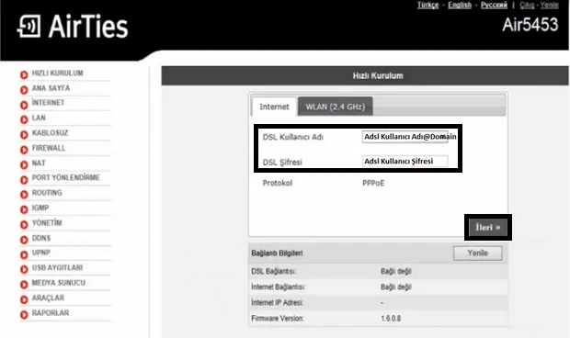Image resolution: width=570 pixels, height=338 pixels.
Task: Open HIZLI KURULUM menu entry
Action: click(x=57, y=73)
